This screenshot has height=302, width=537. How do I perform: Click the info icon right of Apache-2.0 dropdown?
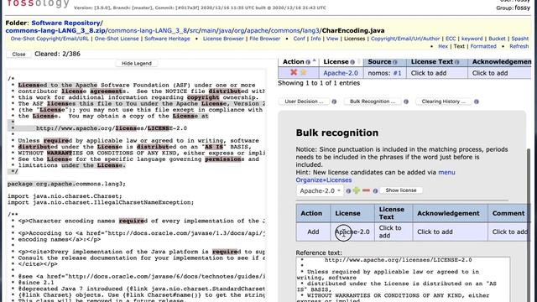(348, 190)
